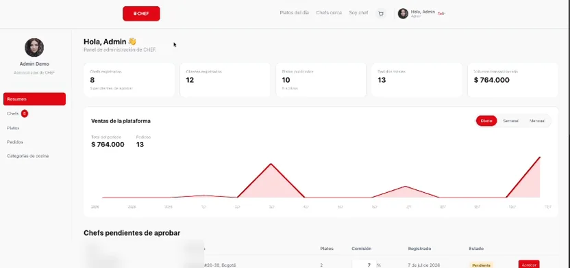Open Chefs section in the sidebar
570x268 pixels.
(13, 113)
